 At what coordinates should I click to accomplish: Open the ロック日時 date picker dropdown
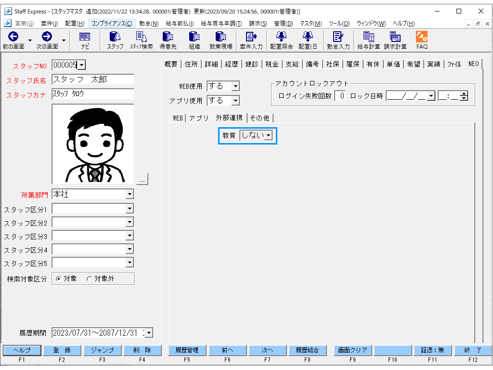tap(431, 96)
